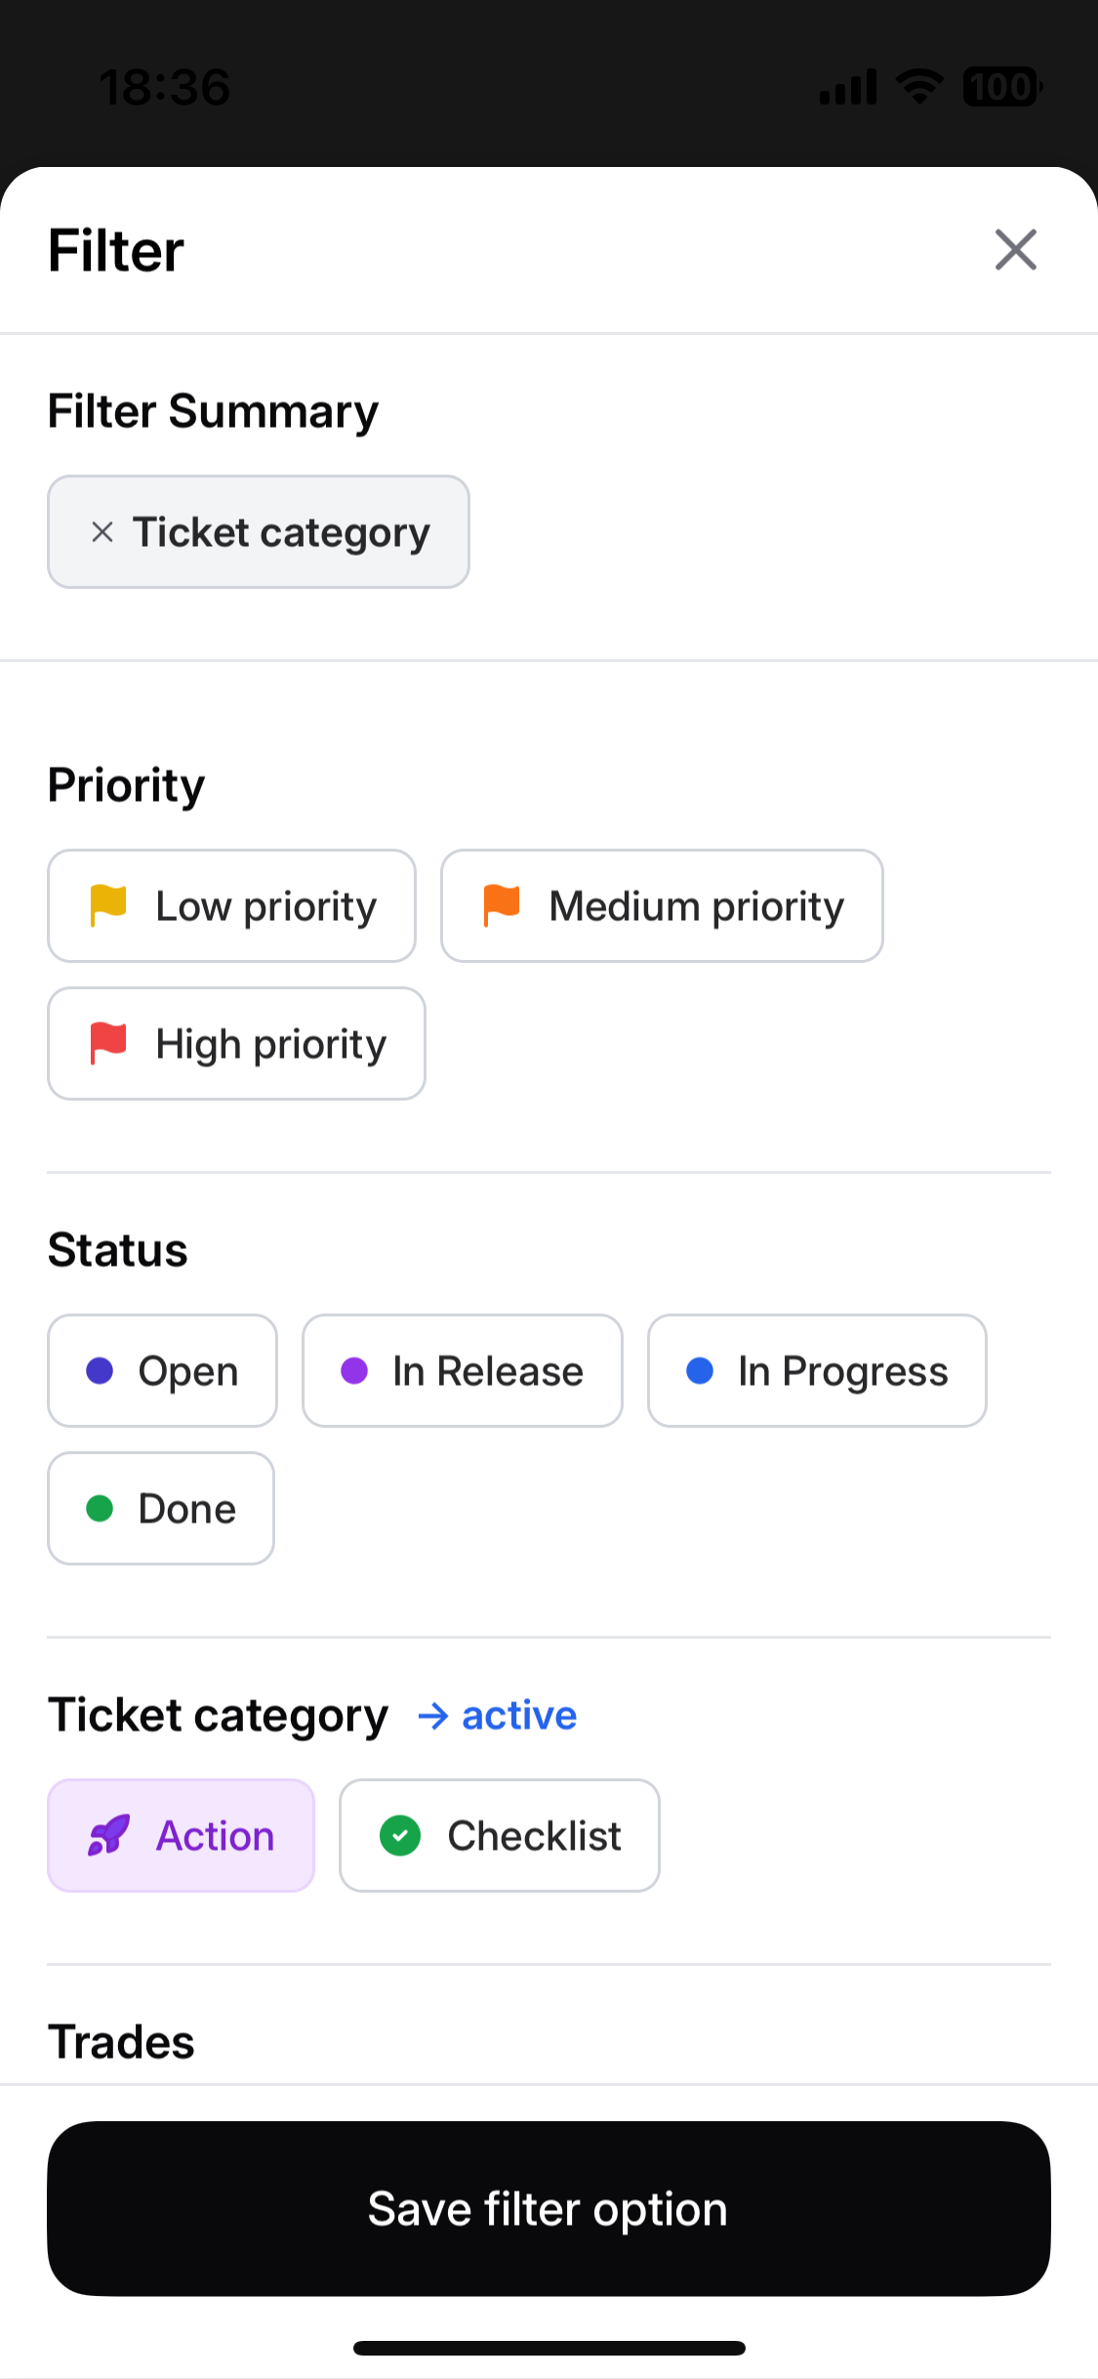
Task: Click the orange Medium priority flag icon
Action: (502, 905)
